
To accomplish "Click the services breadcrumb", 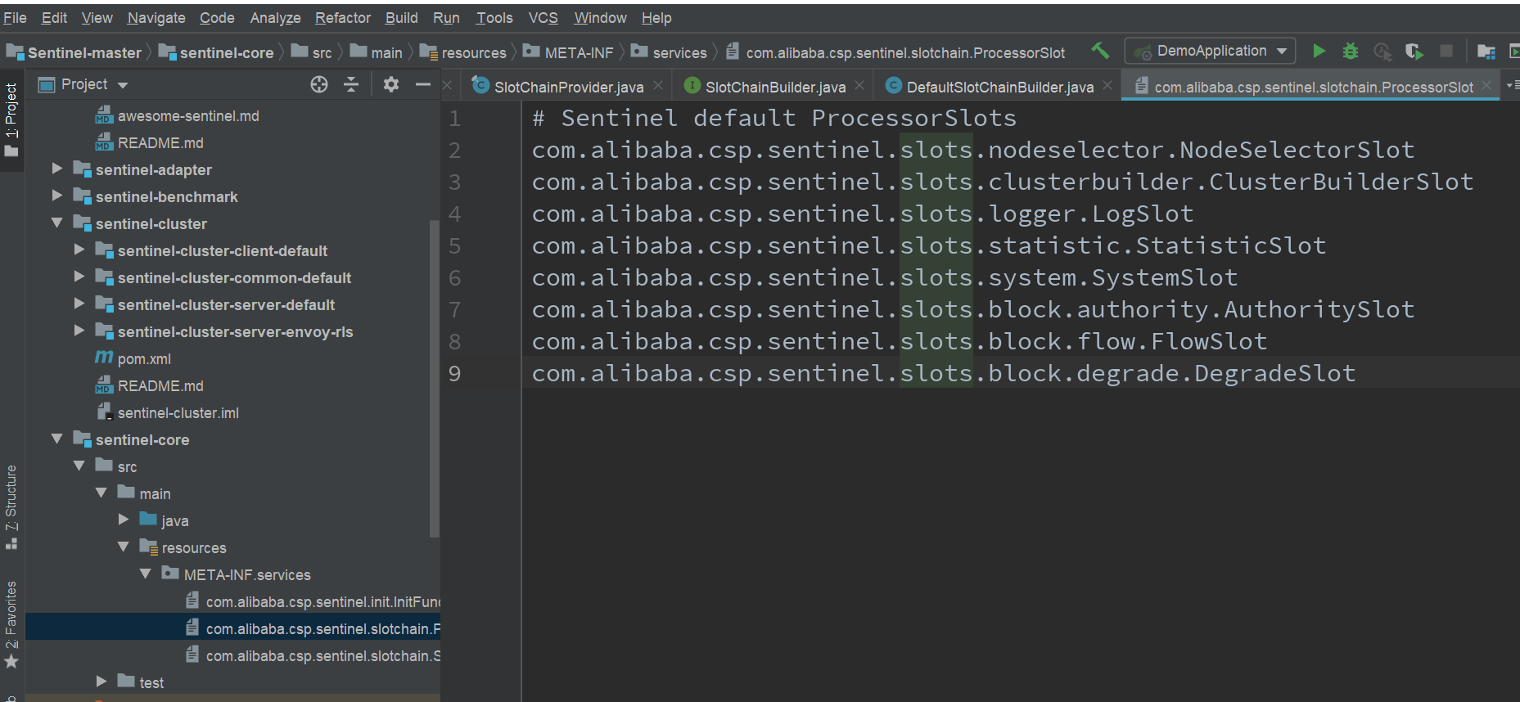I will click(x=679, y=53).
